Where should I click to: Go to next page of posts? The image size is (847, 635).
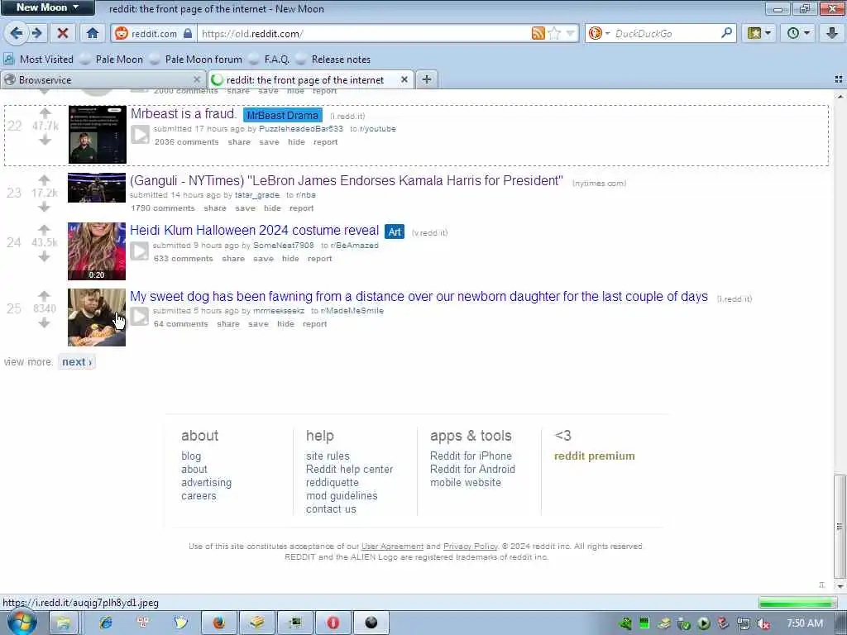(77, 362)
